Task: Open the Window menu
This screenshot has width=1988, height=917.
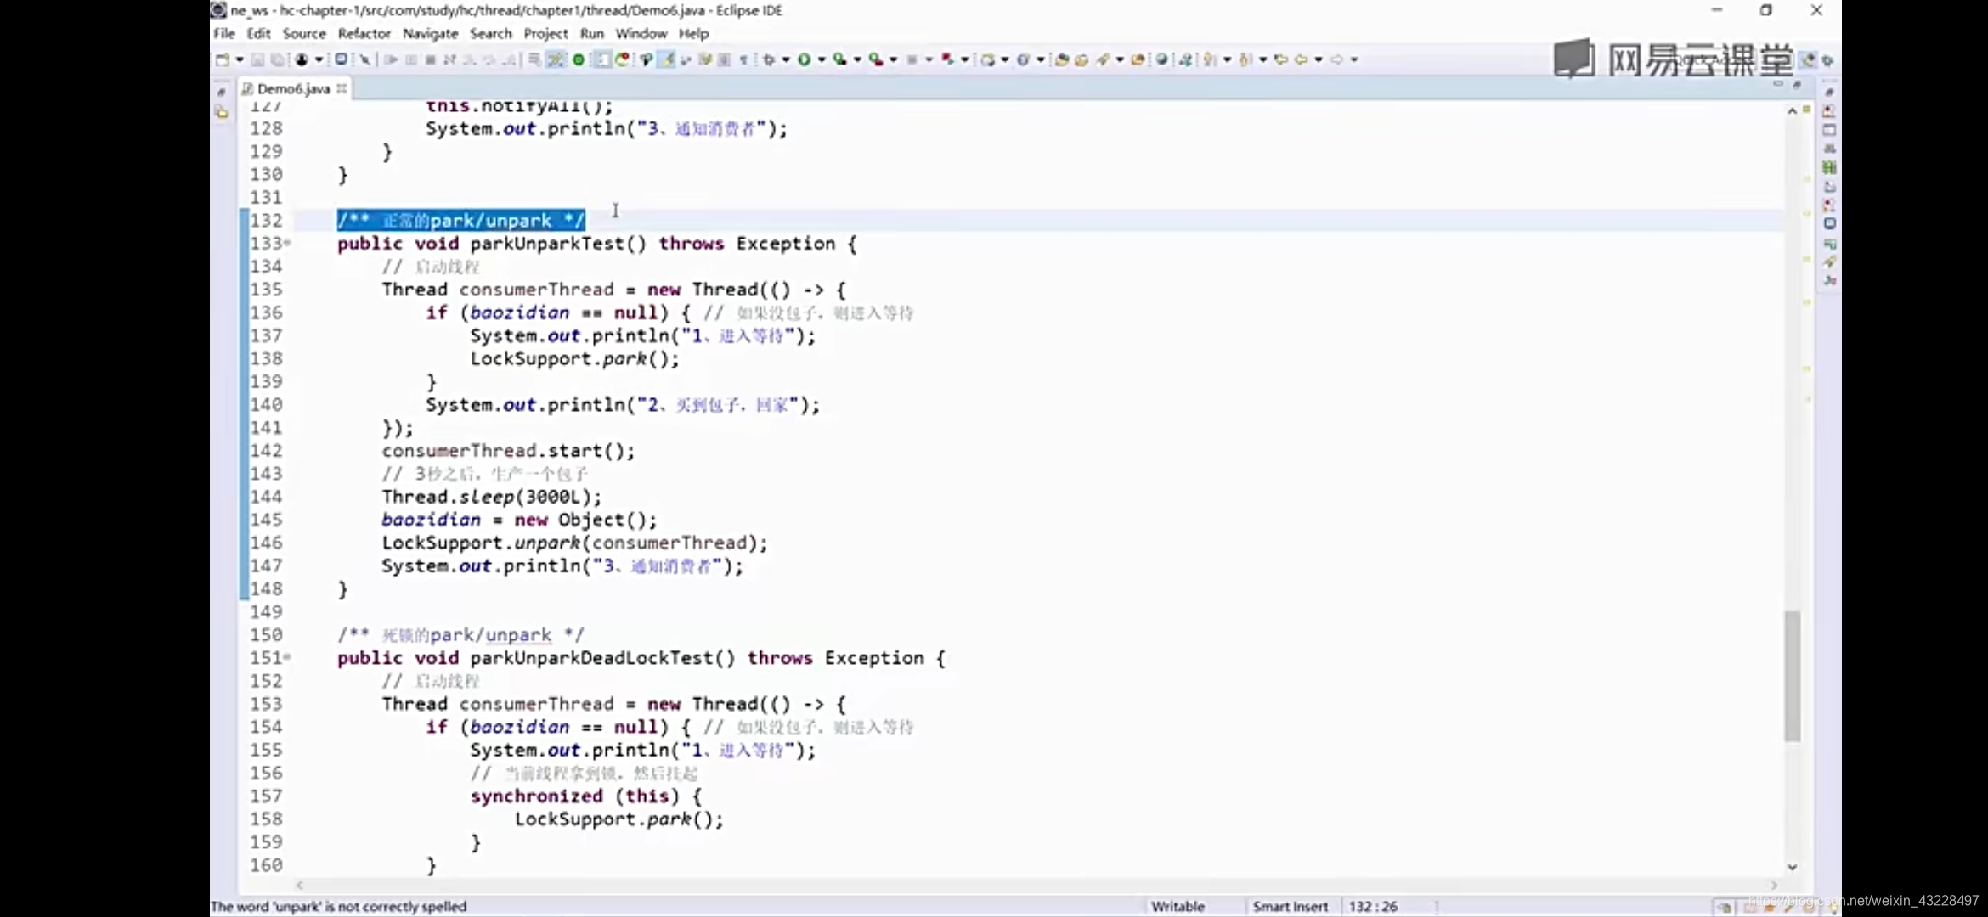Action: tap(641, 34)
